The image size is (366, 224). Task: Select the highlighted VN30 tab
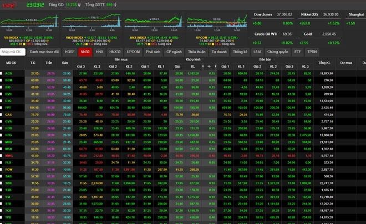point(85,52)
